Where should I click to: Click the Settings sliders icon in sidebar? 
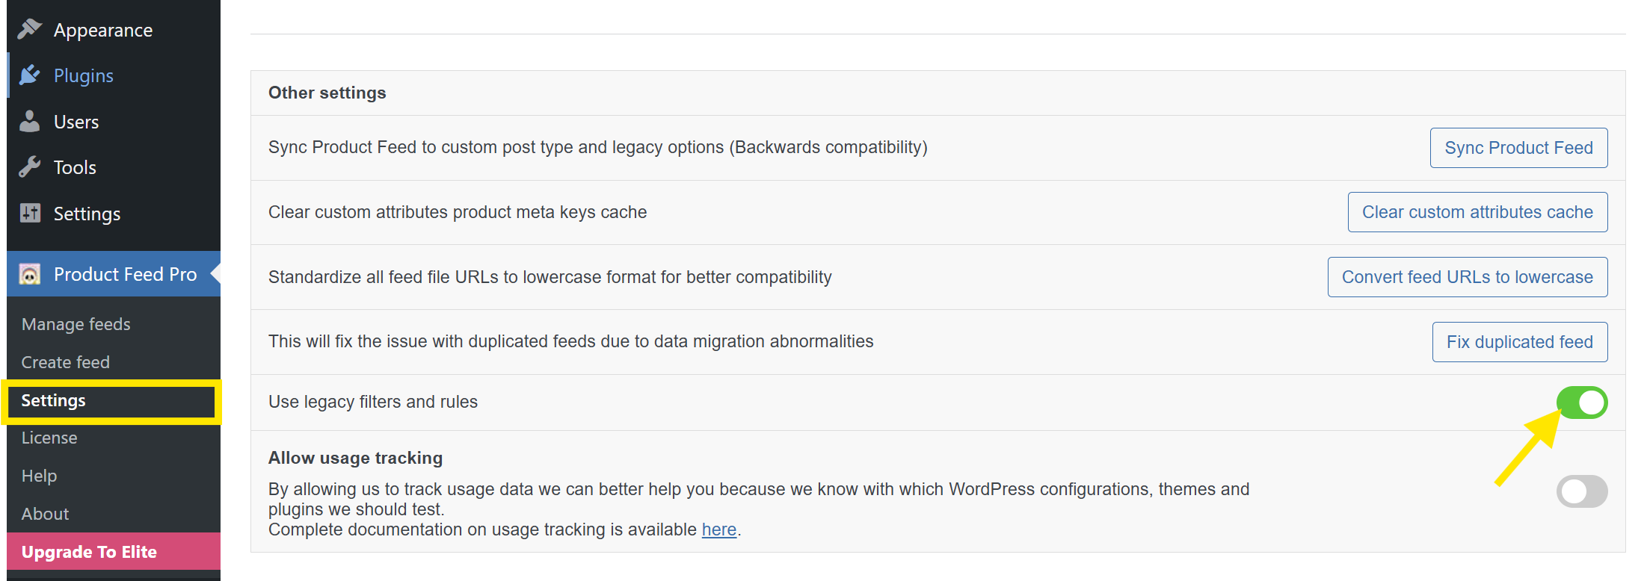coord(30,213)
